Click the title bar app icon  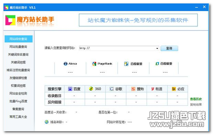click(6, 8)
